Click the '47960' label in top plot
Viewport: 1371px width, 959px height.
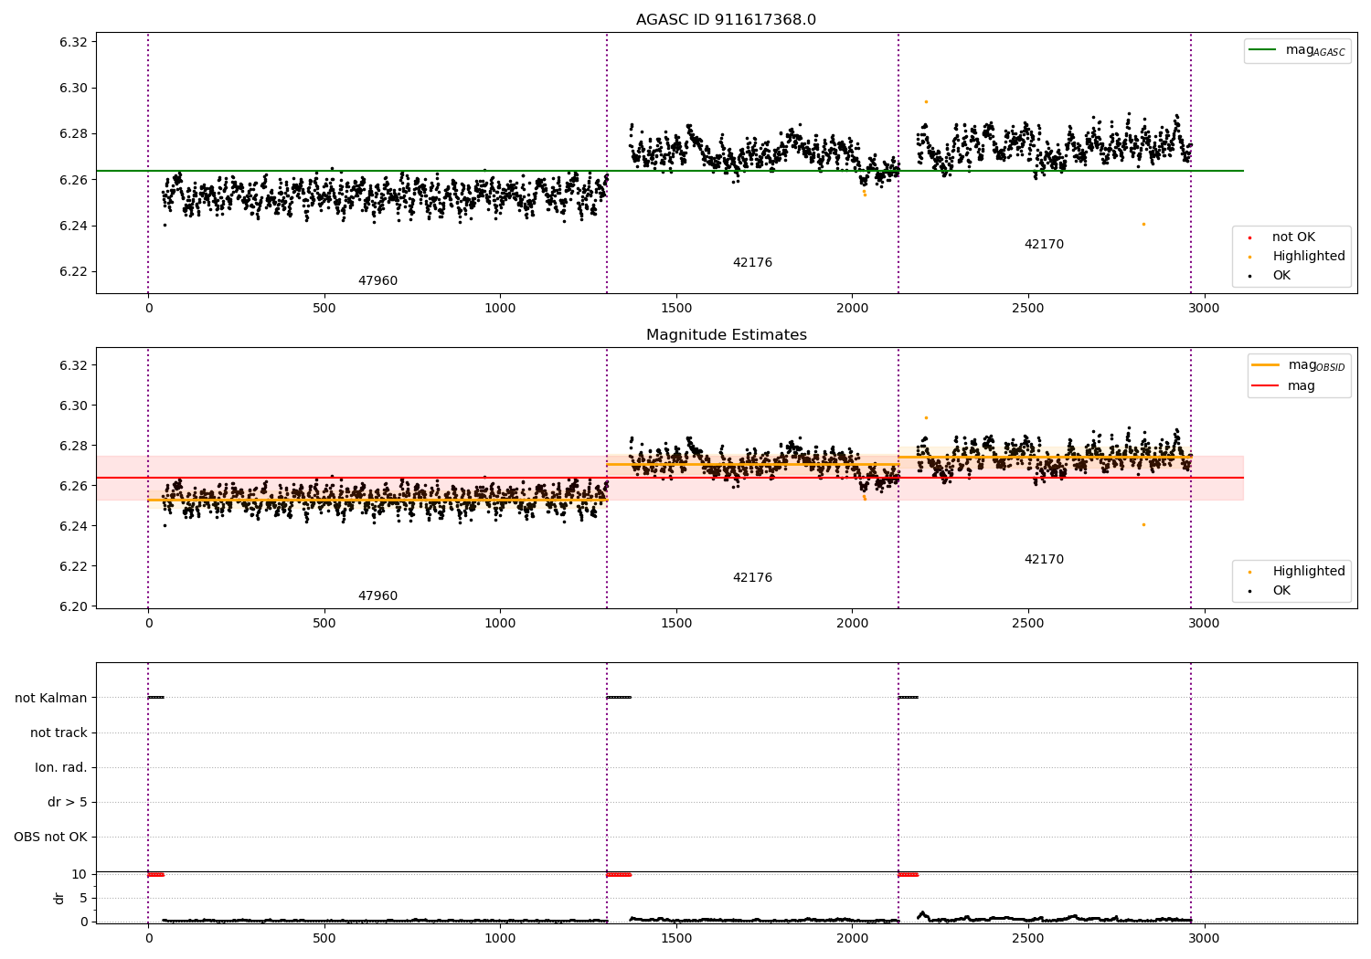377,281
